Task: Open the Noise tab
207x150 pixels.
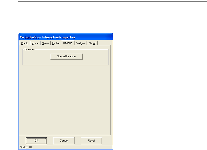Action: [35, 43]
